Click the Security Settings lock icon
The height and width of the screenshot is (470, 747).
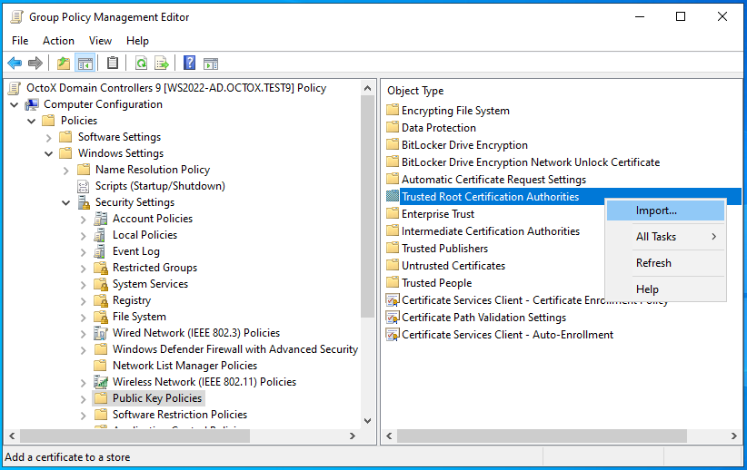tap(84, 202)
